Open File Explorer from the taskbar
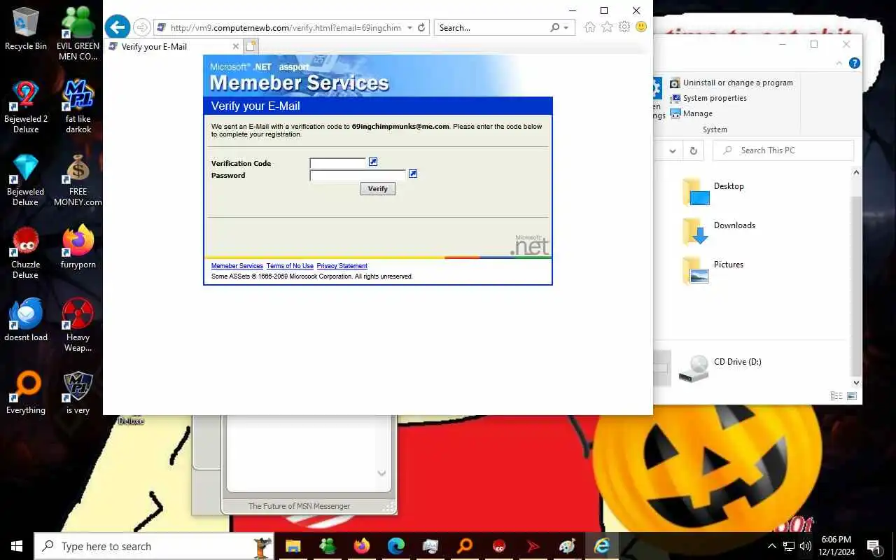The image size is (896, 560). (293, 546)
